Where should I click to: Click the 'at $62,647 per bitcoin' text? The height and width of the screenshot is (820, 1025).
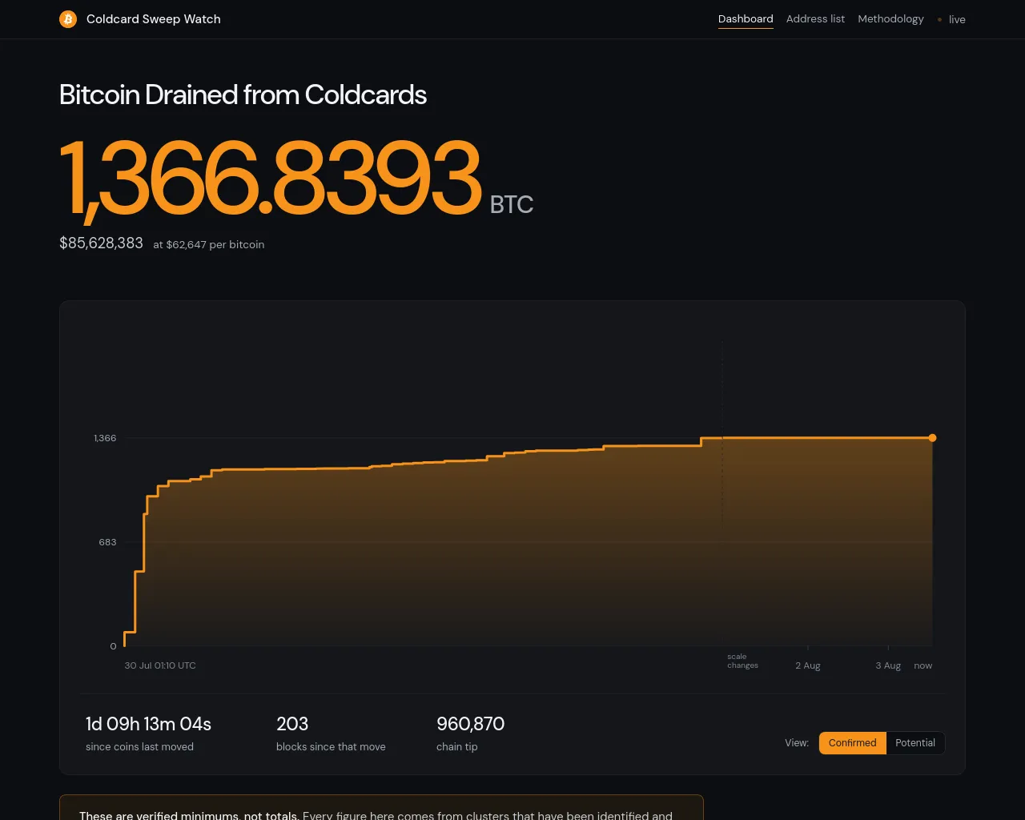click(209, 245)
